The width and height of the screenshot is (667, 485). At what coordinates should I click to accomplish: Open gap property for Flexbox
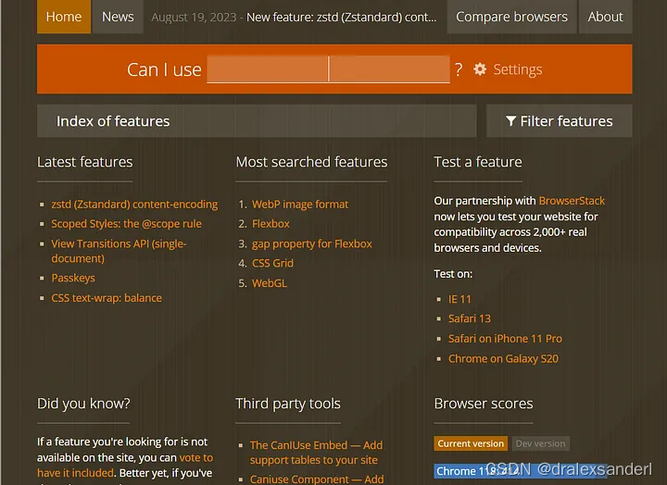click(312, 244)
